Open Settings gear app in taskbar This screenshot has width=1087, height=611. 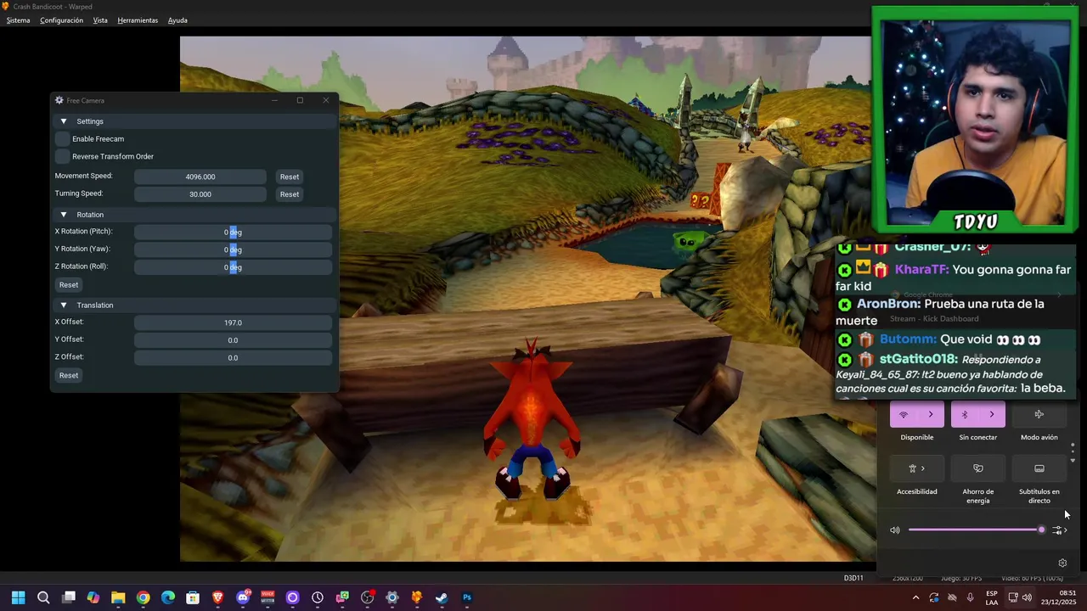392,597
